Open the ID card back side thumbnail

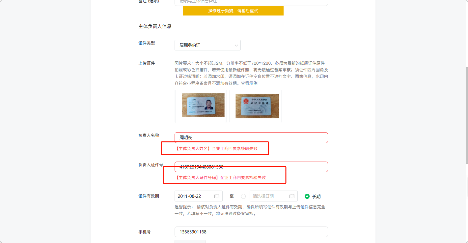point(257,106)
